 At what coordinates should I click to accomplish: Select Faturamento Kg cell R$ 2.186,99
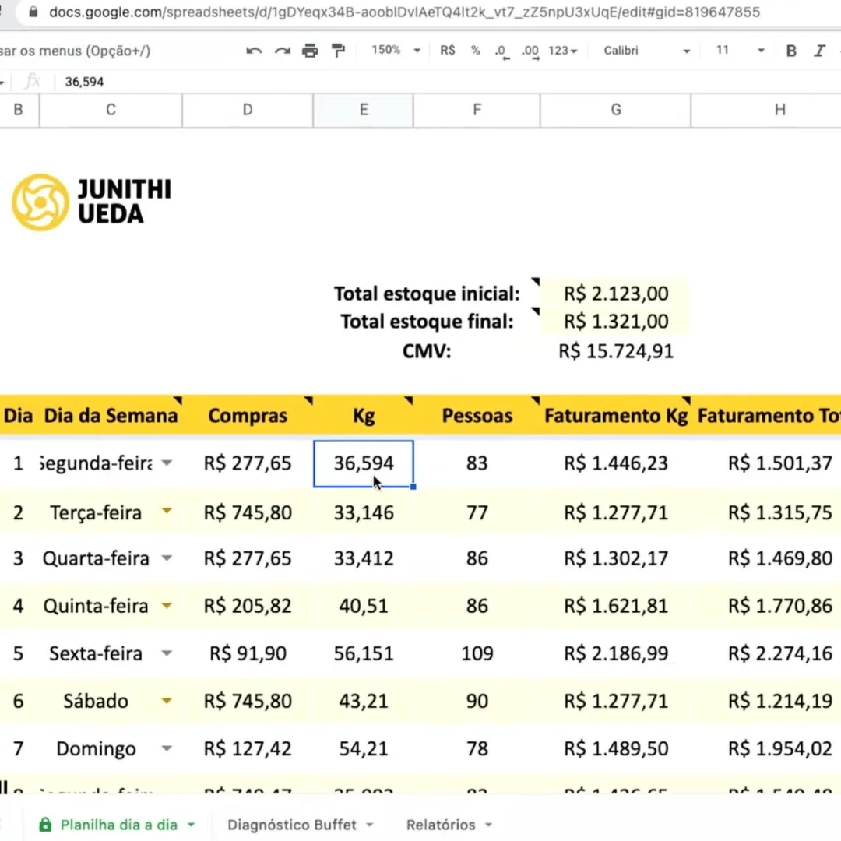point(615,653)
